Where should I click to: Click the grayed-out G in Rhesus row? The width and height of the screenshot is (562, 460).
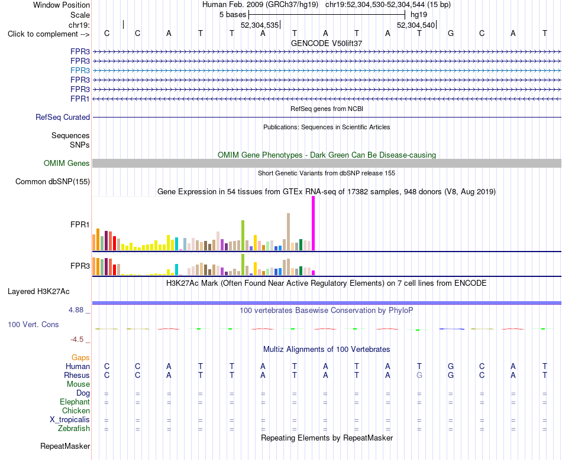(x=419, y=375)
